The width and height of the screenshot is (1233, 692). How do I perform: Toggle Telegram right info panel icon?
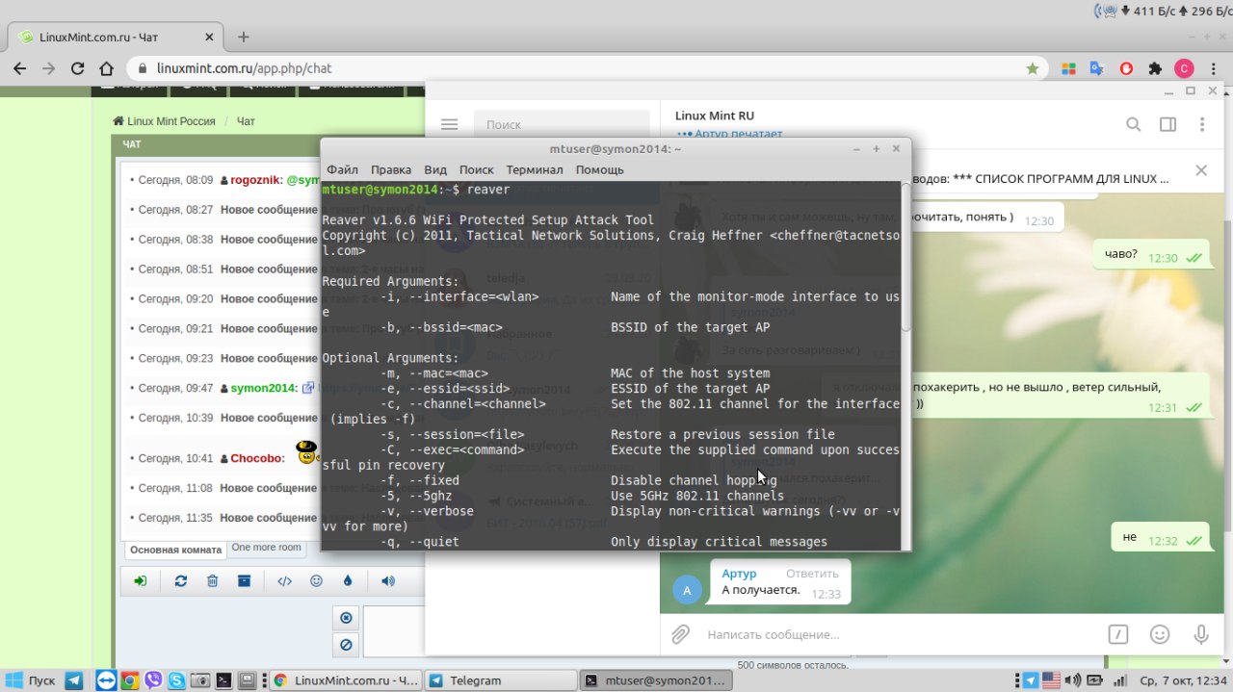point(1167,124)
